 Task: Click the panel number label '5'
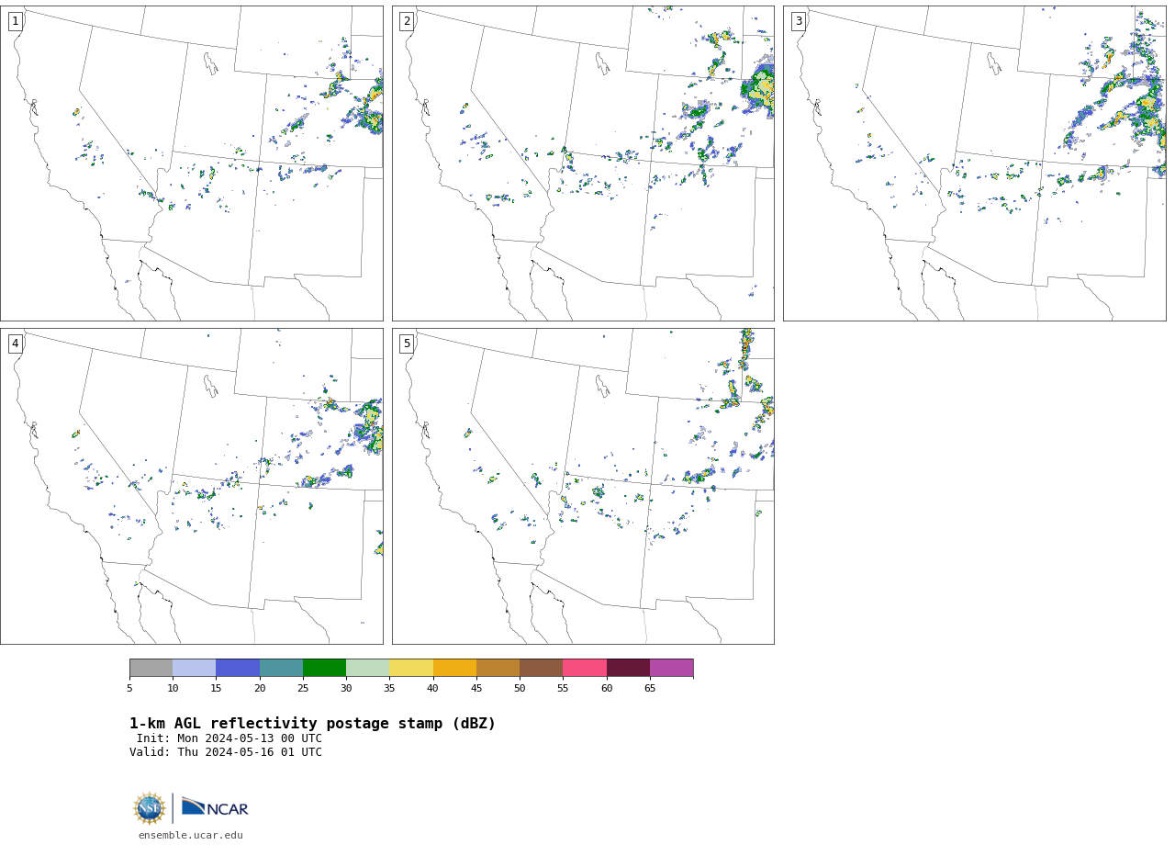coord(407,344)
